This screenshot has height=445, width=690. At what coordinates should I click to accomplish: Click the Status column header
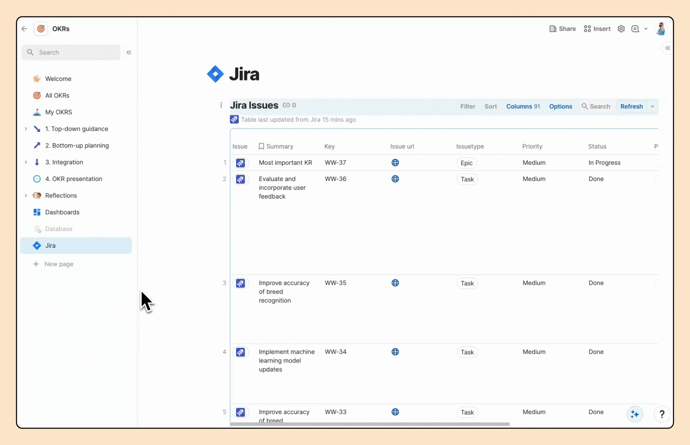(x=597, y=146)
